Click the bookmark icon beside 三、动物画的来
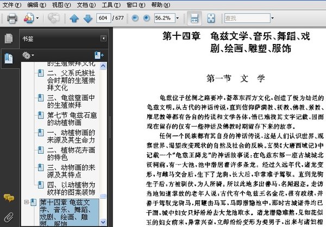326x227 pixels. point(41,168)
